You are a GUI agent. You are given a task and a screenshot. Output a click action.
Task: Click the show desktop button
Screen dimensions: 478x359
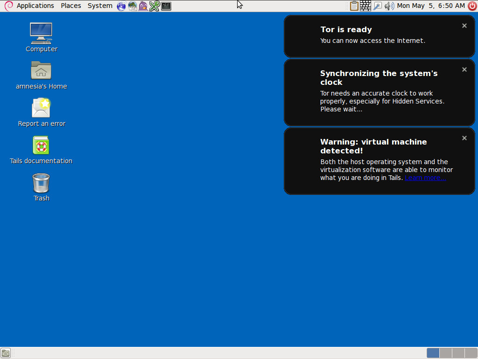[6, 353]
